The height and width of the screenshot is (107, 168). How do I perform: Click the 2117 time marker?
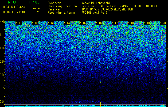(115, 23)
